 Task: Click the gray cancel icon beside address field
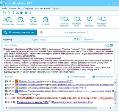point(78,39)
